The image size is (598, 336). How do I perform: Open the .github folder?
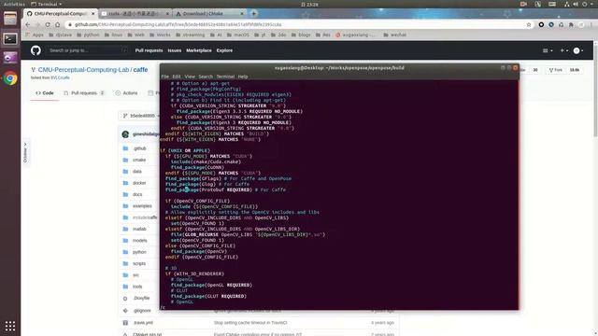139,148
